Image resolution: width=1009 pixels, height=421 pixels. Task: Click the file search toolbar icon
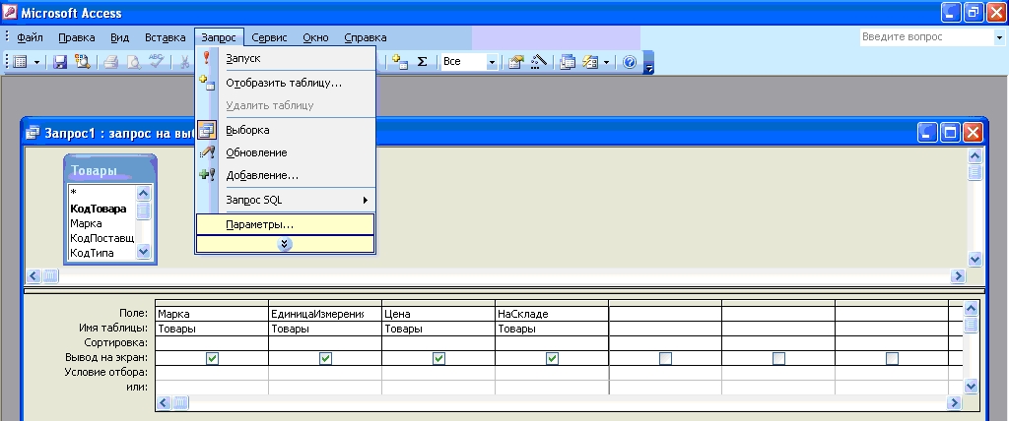click(x=82, y=62)
